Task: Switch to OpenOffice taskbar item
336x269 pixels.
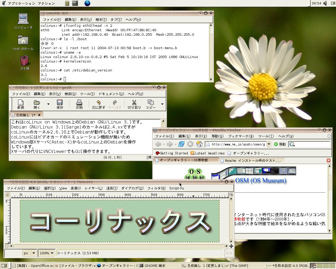Action: 32,266
